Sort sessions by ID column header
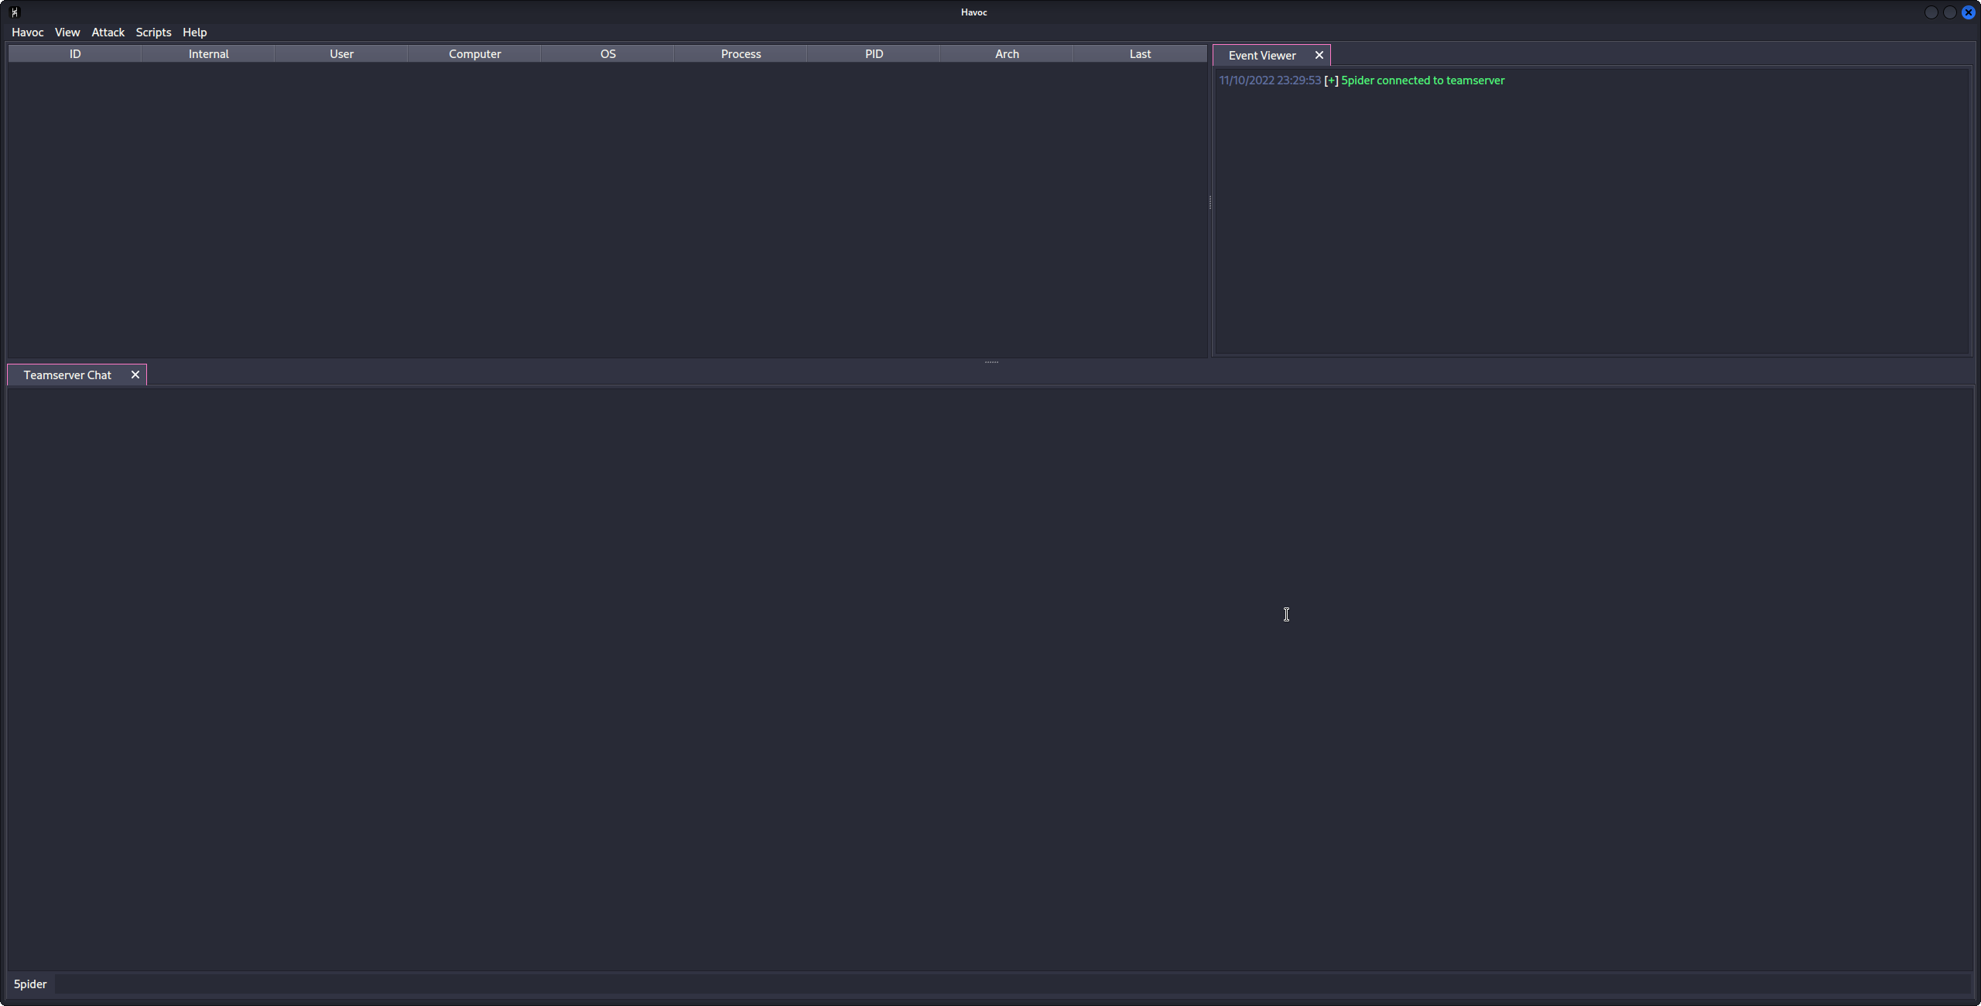The image size is (1981, 1006). click(x=75, y=53)
